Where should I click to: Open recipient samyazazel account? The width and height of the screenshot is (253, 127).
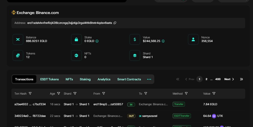(x=150, y=116)
